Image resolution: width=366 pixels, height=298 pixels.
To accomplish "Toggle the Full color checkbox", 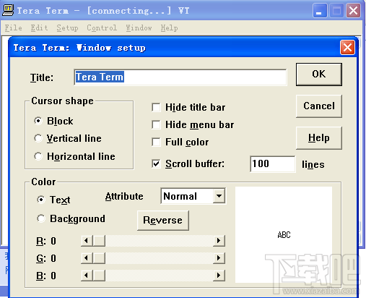I will click(x=156, y=142).
